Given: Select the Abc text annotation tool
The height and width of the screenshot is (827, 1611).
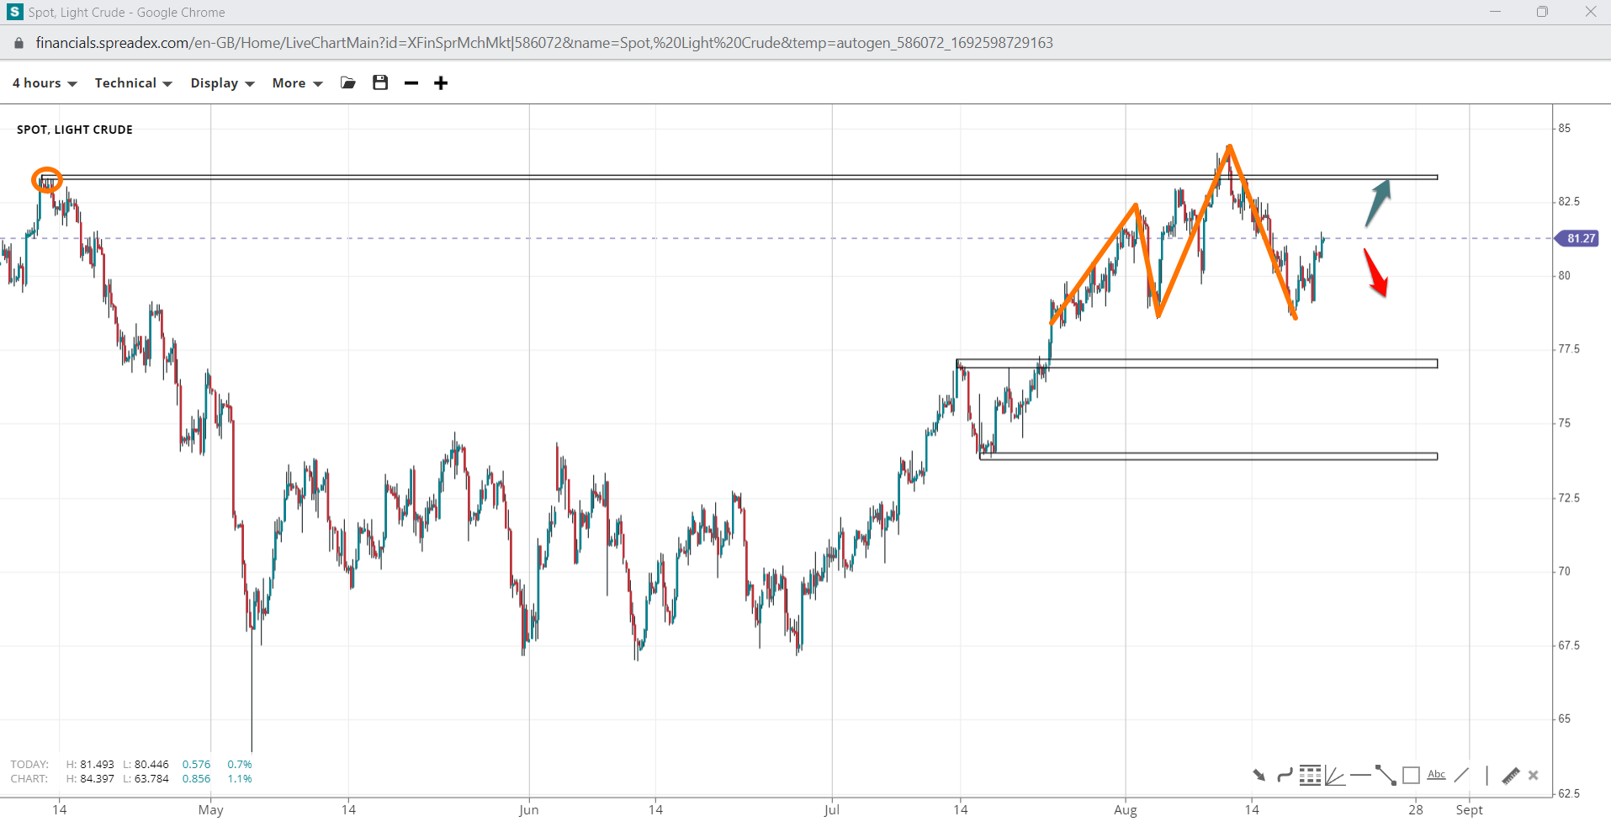Looking at the screenshot, I should tap(1436, 775).
